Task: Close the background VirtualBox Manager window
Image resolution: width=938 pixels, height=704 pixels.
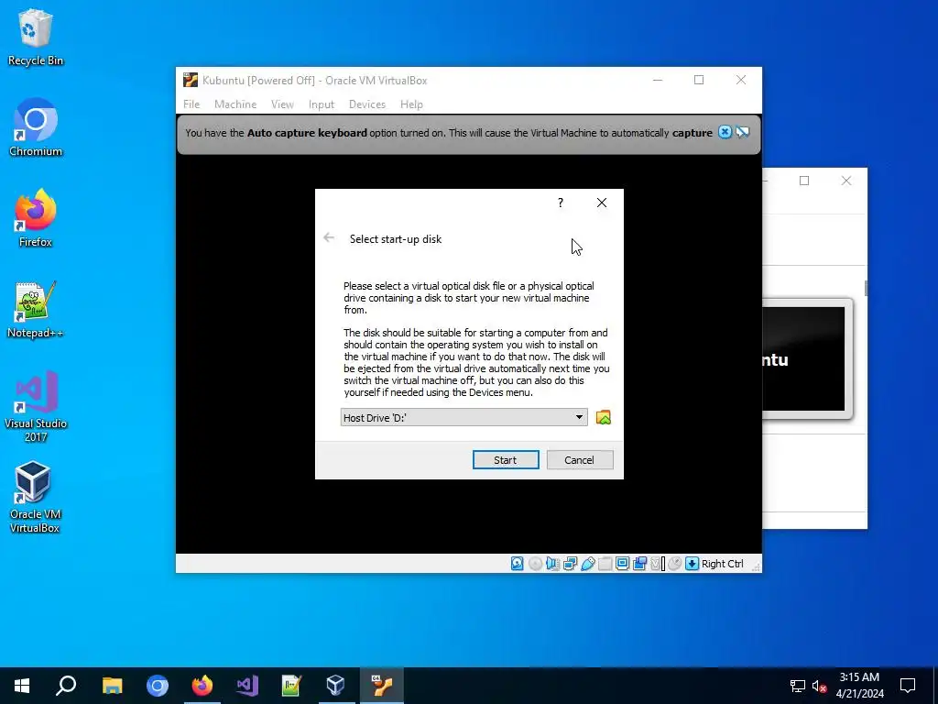Action: (x=845, y=181)
